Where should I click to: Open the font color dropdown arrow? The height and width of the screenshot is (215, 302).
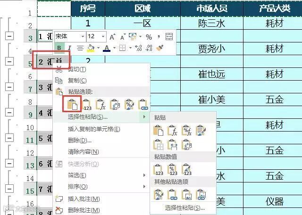coord(114,48)
